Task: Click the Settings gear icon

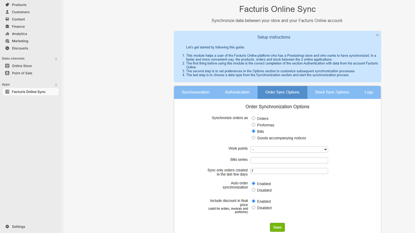Action: 7,227
